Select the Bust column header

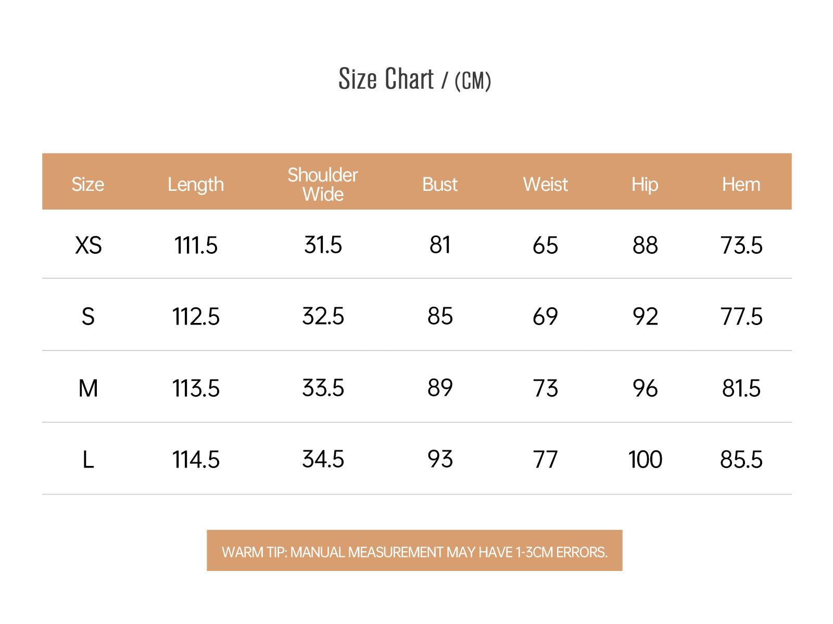440,185
